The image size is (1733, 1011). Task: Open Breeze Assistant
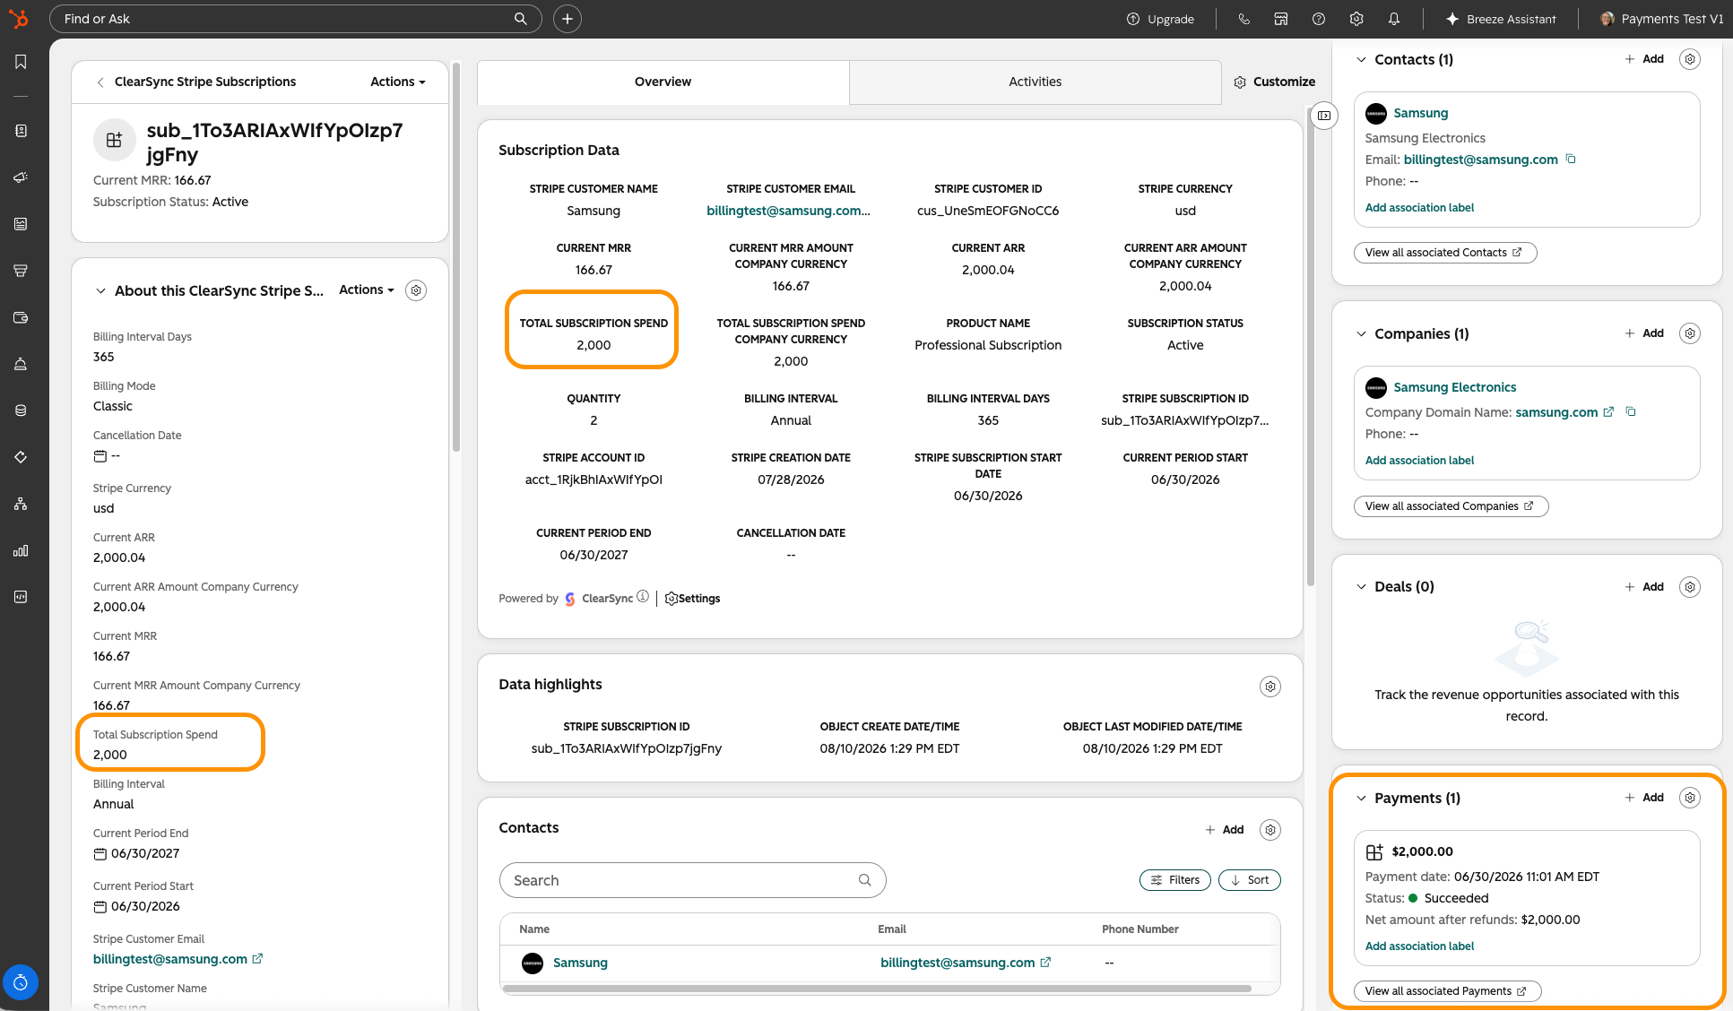click(x=1501, y=19)
